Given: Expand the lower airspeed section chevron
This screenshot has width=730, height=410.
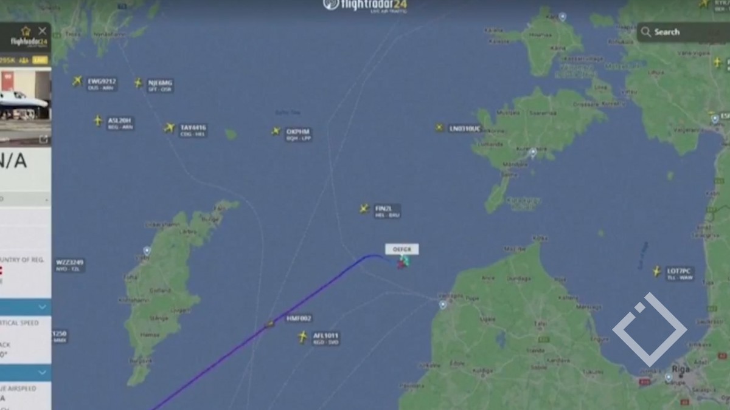Looking at the screenshot, I should 43,372.
